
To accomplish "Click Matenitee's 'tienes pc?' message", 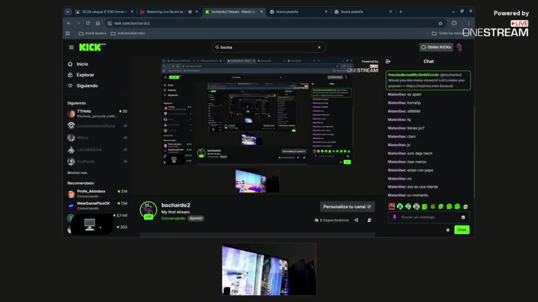I will (x=406, y=128).
